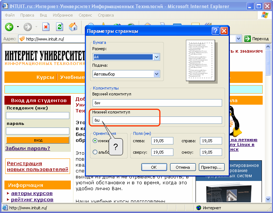This screenshot has width=273, height=213.
Task: Follow the Забыли пароль? link
Action: (28, 148)
